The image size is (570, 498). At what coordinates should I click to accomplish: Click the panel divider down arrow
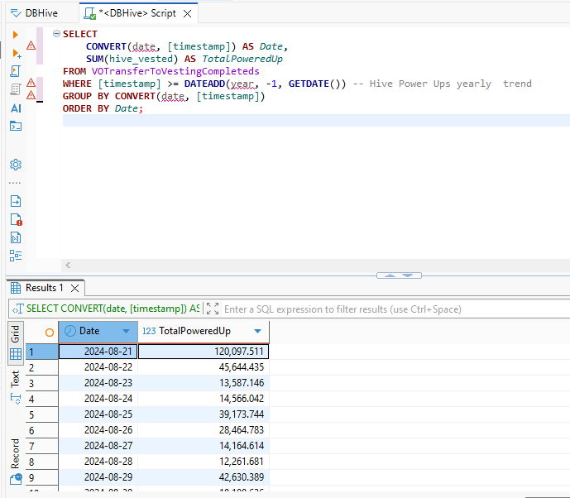tap(408, 275)
